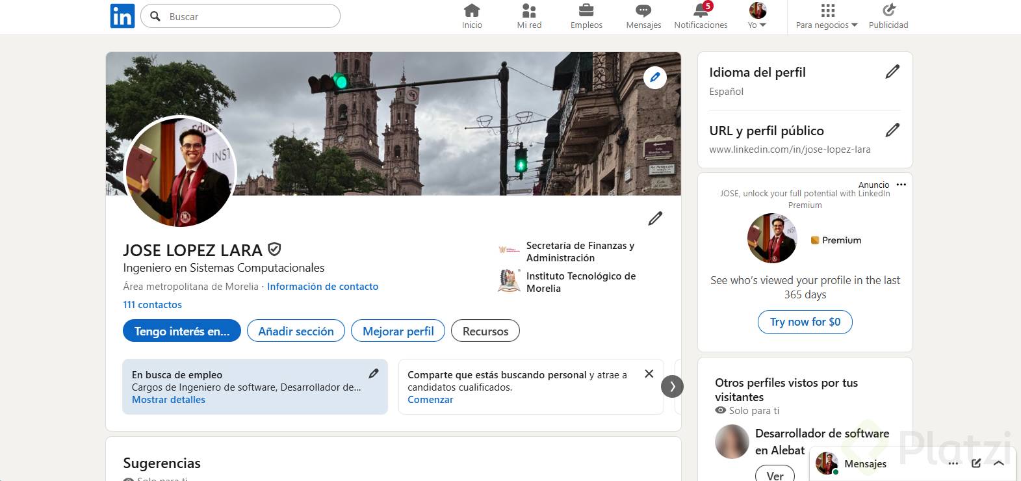The image size is (1021, 481).
Task: Click the verification shield badge beside name
Action: [x=274, y=249]
